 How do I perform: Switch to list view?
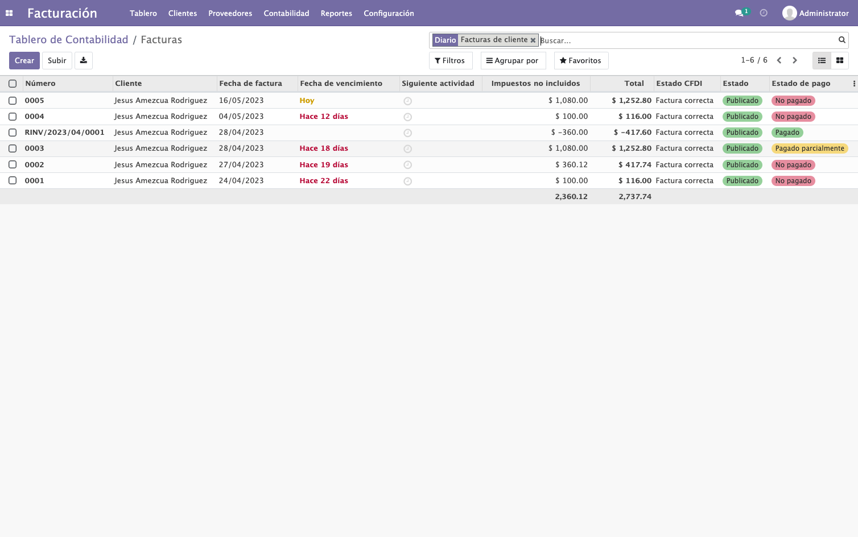click(822, 60)
